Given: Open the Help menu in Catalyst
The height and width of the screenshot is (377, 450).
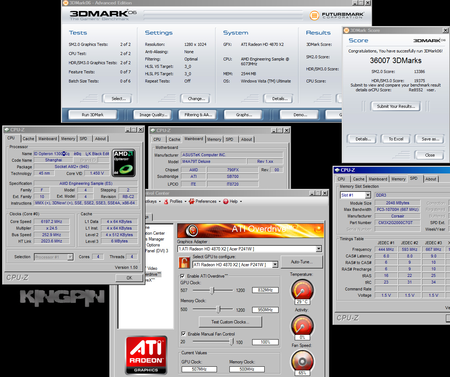Looking at the screenshot, I should [x=233, y=201].
